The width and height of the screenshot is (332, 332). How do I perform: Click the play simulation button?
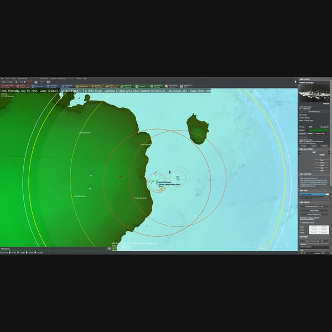point(17,82)
